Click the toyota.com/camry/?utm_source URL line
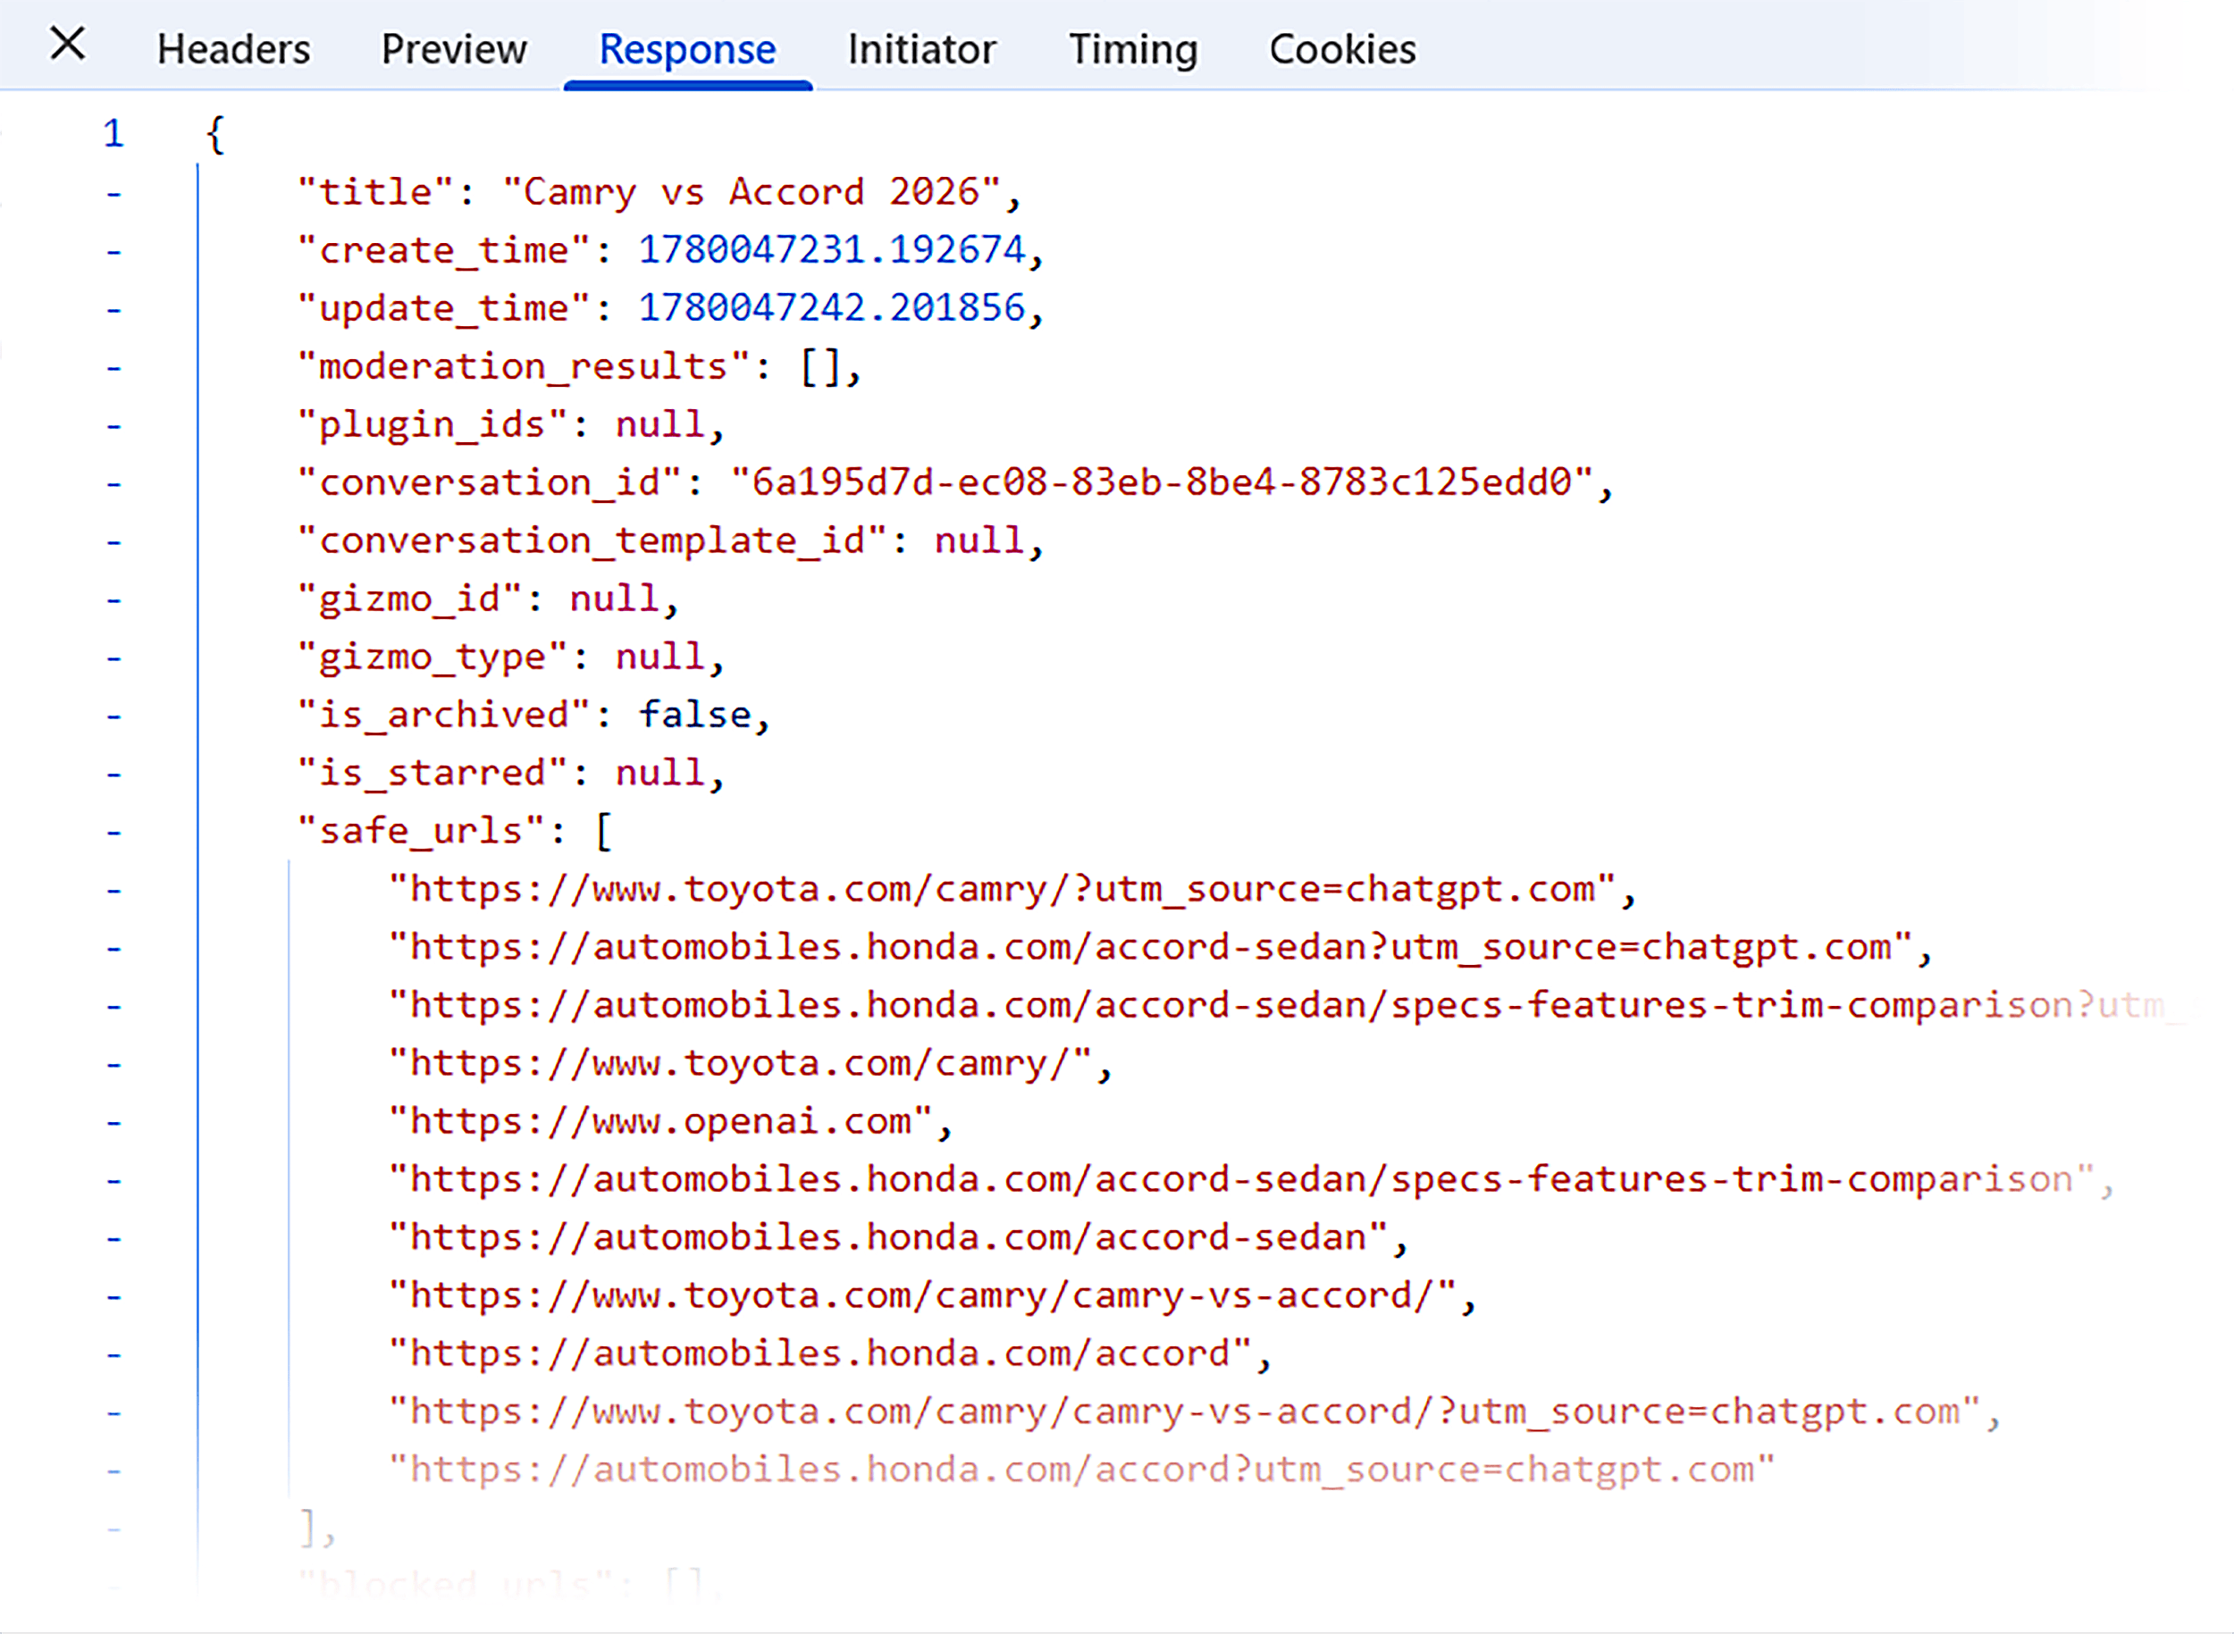This screenshot has height=1634, width=2234. 1003,889
